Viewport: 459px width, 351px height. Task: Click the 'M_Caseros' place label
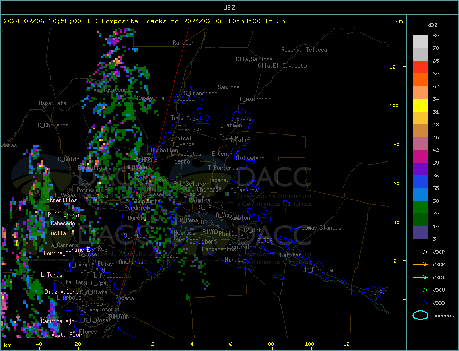[x=244, y=190]
